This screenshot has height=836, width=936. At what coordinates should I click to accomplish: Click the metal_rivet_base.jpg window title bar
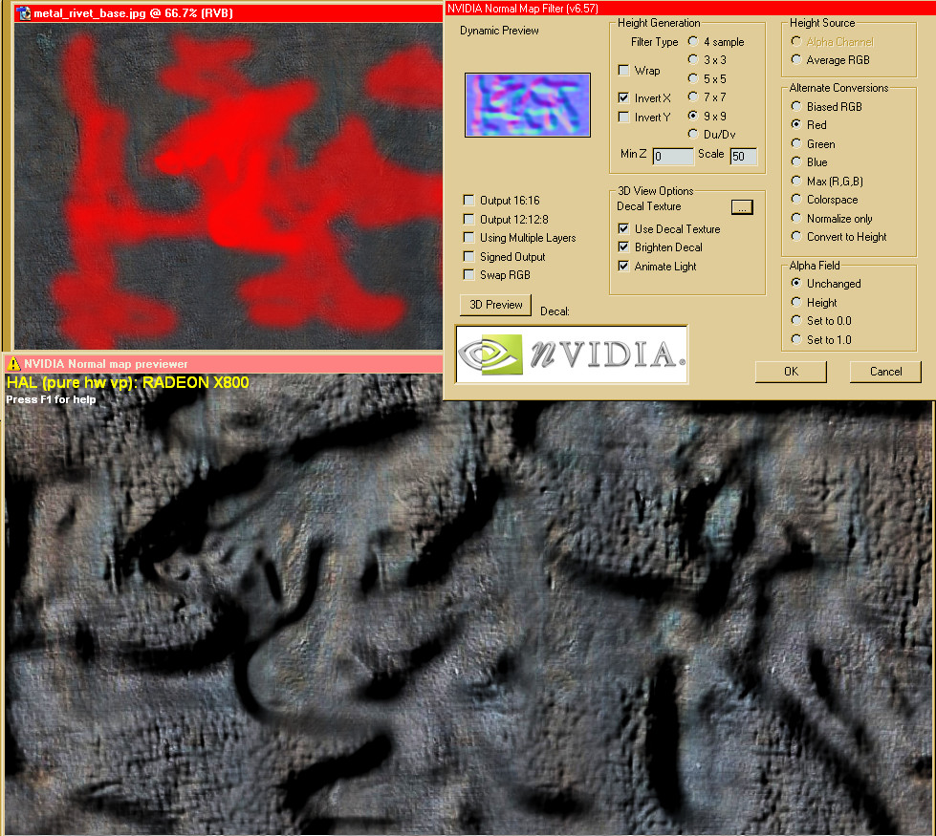pos(229,13)
